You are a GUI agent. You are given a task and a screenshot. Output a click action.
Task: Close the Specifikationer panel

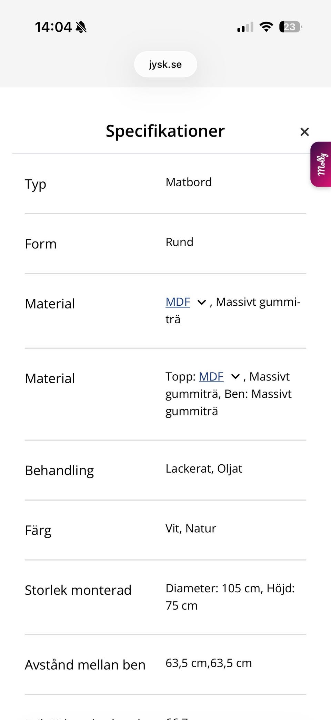coord(304,132)
